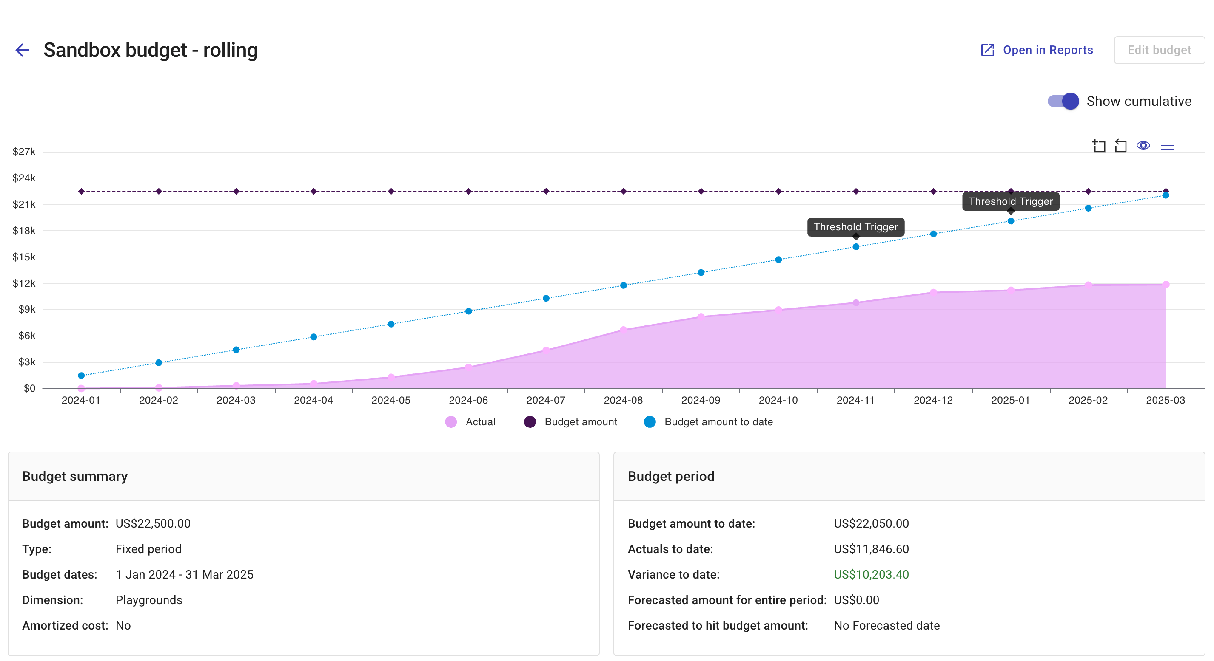This screenshot has height=661, width=1214.
Task: Click the 2025-03 blue budget-to-date data point
Action: pyautogui.click(x=1165, y=195)
